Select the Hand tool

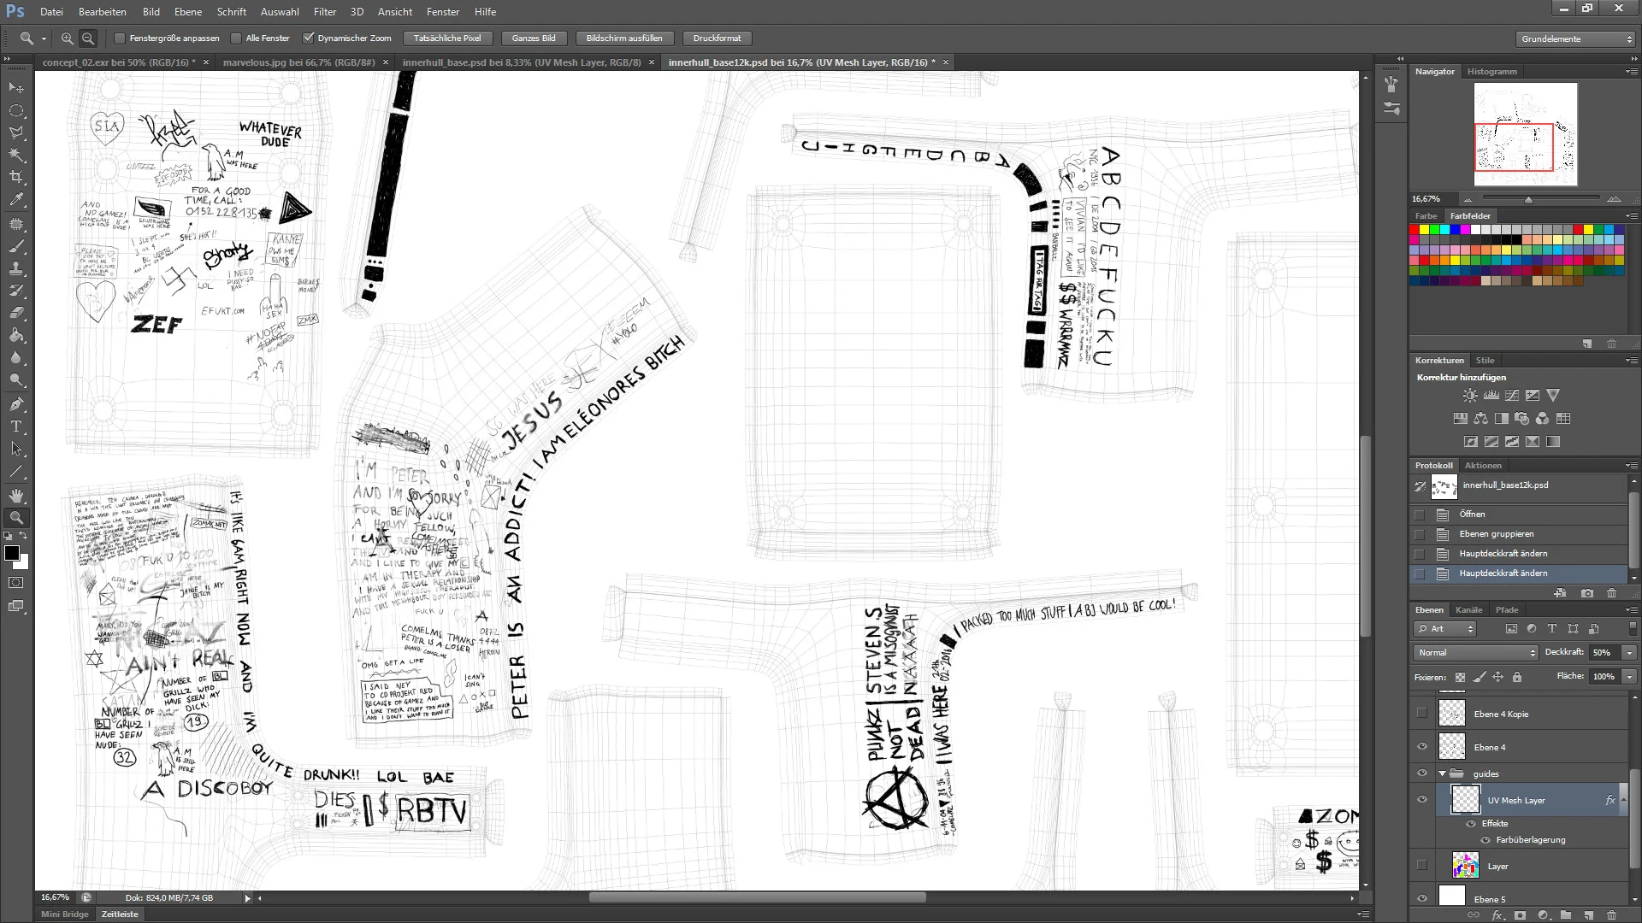coord(16,496)
